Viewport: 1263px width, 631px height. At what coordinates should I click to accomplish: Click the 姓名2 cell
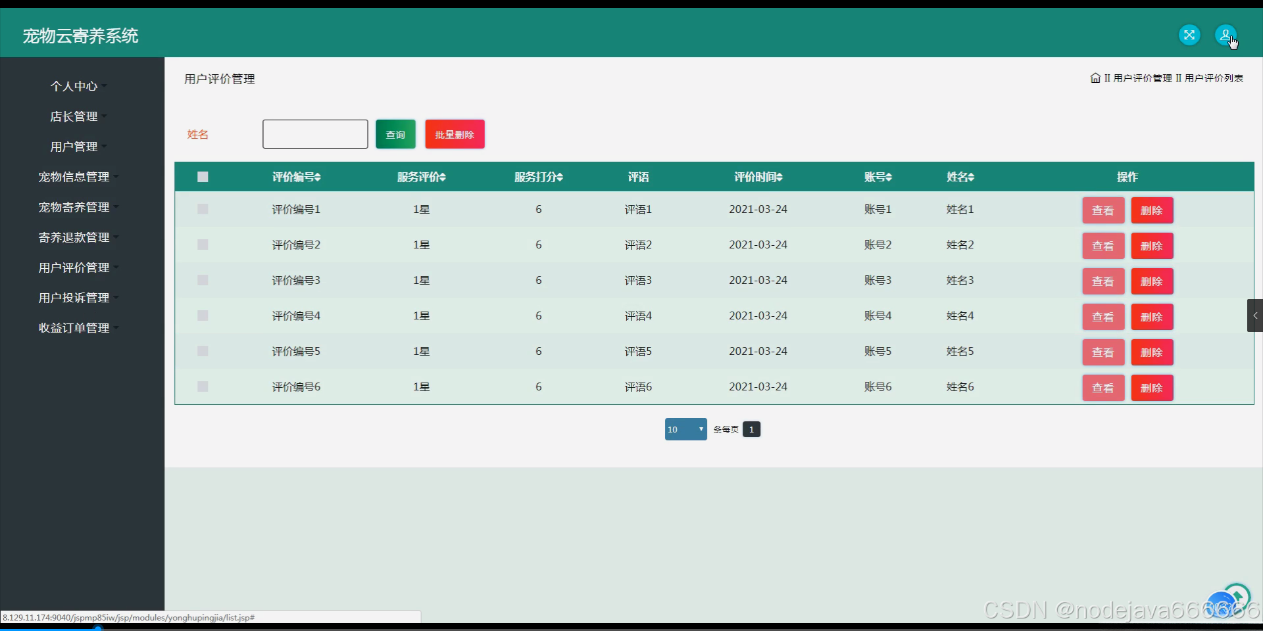[x=960, y=245]
